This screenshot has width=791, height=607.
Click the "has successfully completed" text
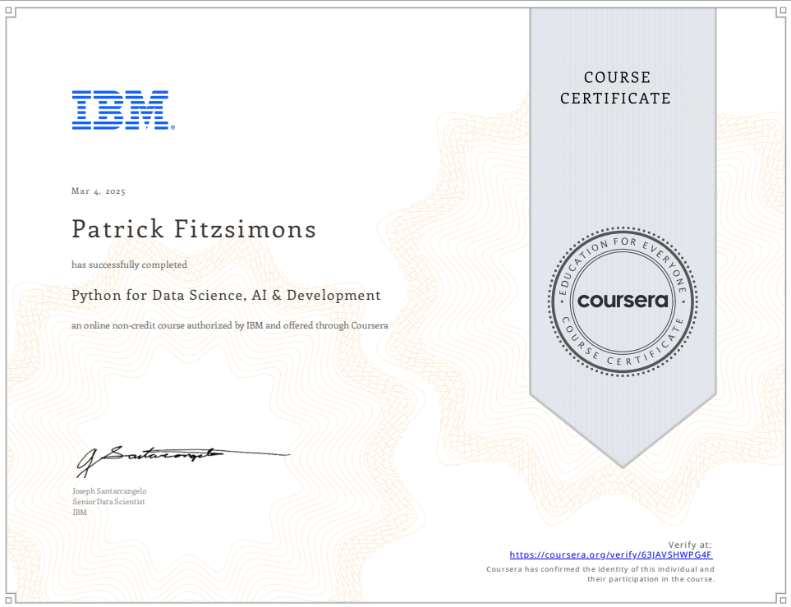130,264
